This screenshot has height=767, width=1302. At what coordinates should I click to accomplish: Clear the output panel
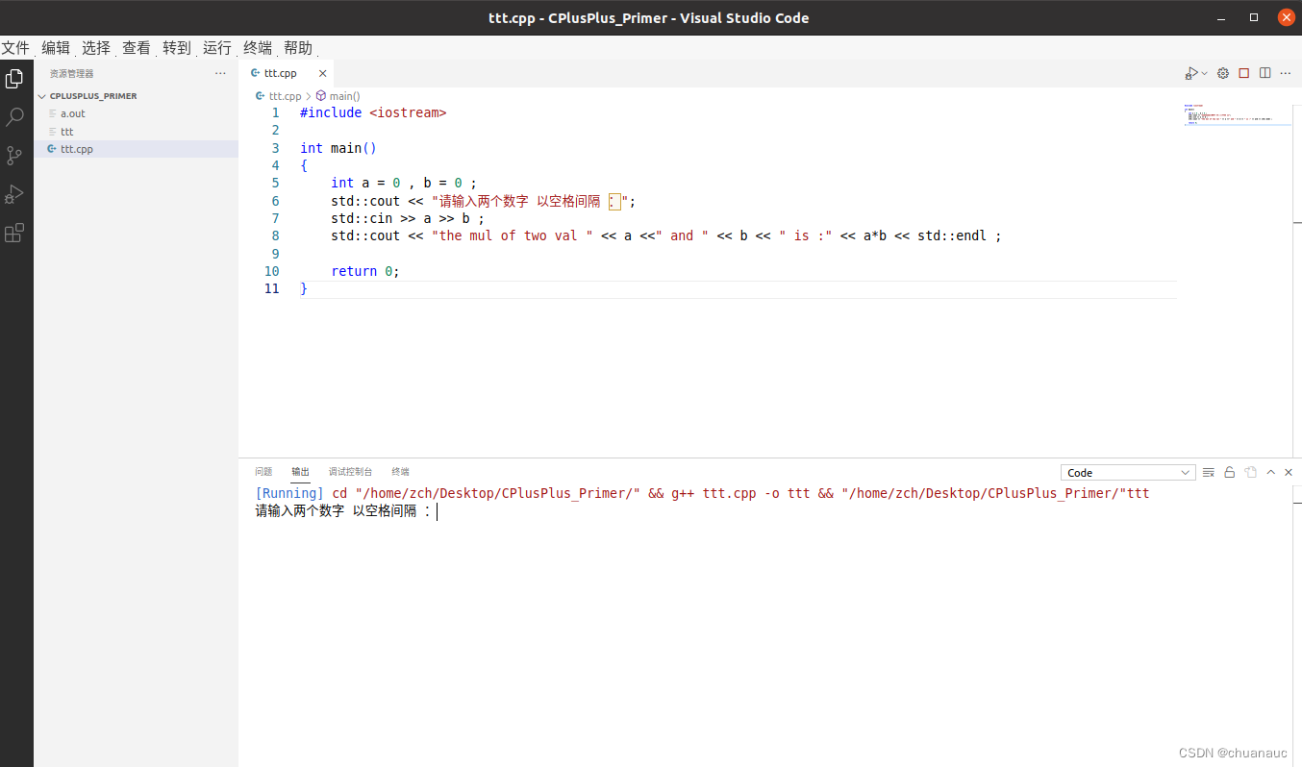click(x=1209, y=472)
